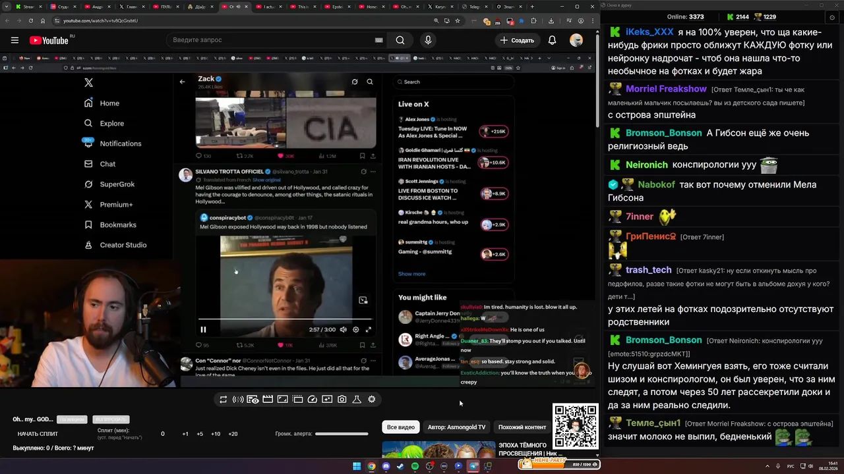
Task: Open the 'Создать' create button
Action: pos(518,40)
